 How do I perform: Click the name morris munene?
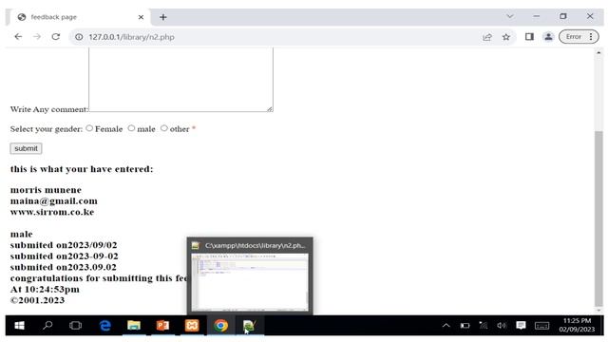click(x=46, y=190)
